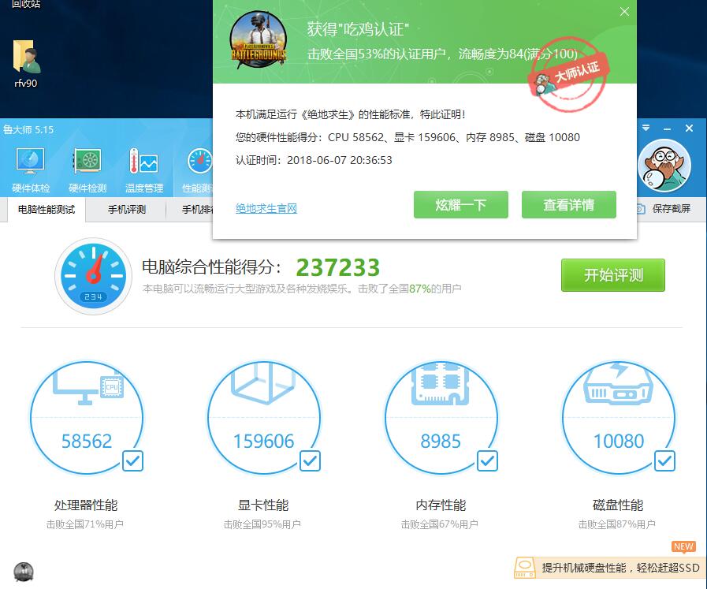
Task: Open the Lu Master title bar dropdown menu icon
Action: click(x=646, y=128)
